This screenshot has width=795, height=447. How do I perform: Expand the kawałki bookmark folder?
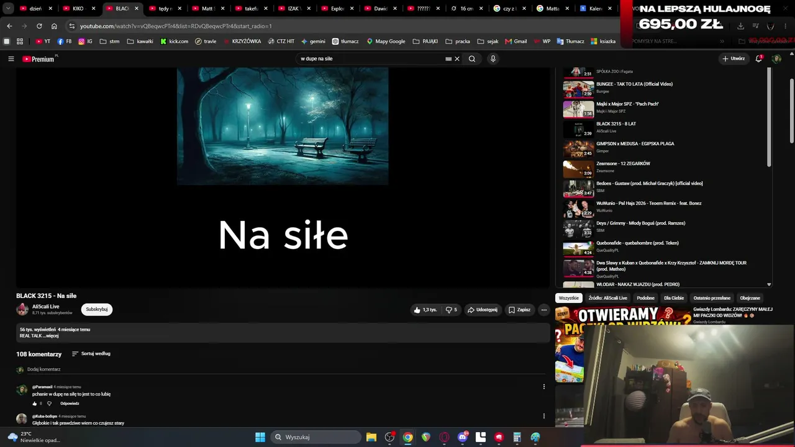pyautogui.click(x=140, y=42)
